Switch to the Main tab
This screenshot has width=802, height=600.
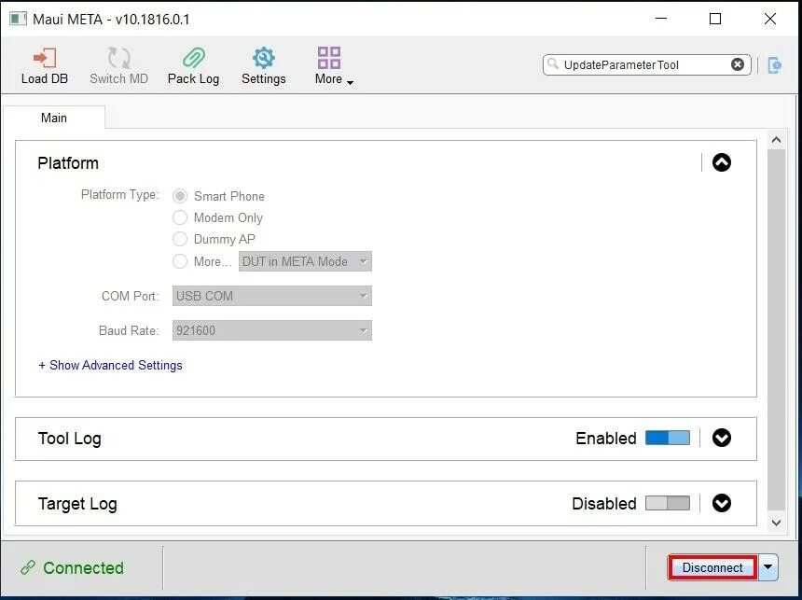(x=54, y=118)
